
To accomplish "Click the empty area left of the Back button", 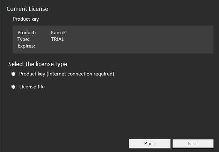I will (70, 144).
